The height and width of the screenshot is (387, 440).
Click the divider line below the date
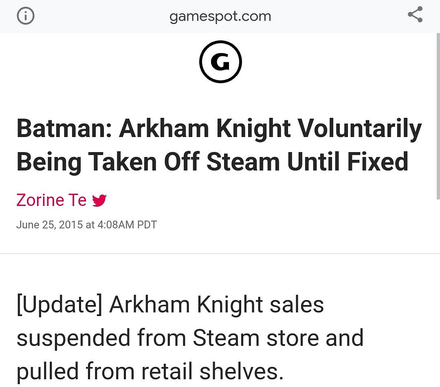pos(220,254)
